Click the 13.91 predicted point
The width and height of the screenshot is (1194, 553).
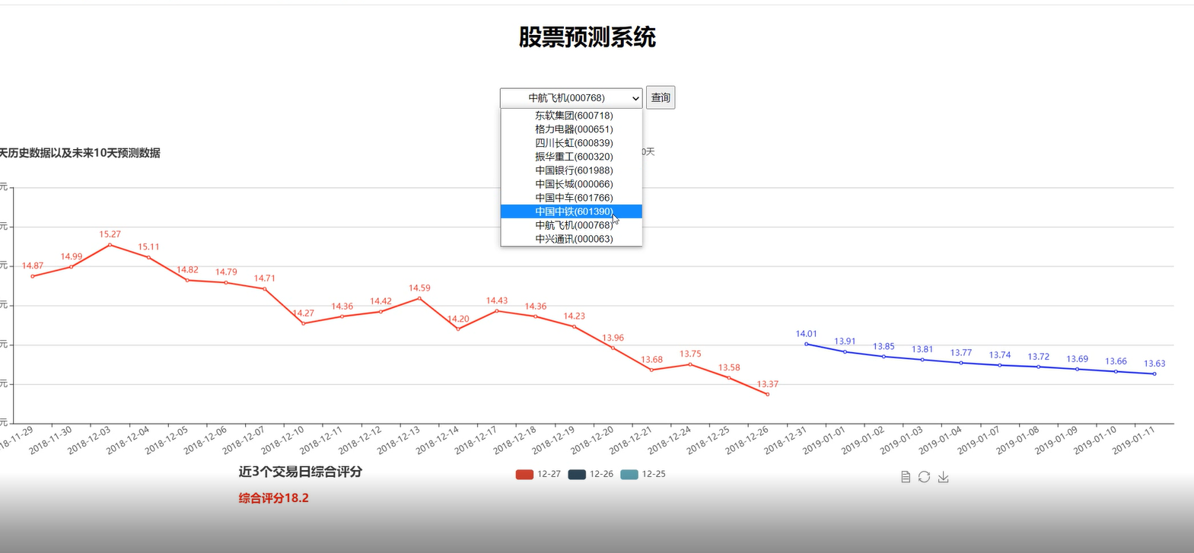845,351
